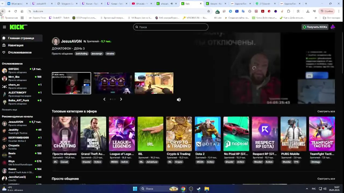Open the hamburger sidebar menu
This screenshot has width=344, height=193.
4,27
